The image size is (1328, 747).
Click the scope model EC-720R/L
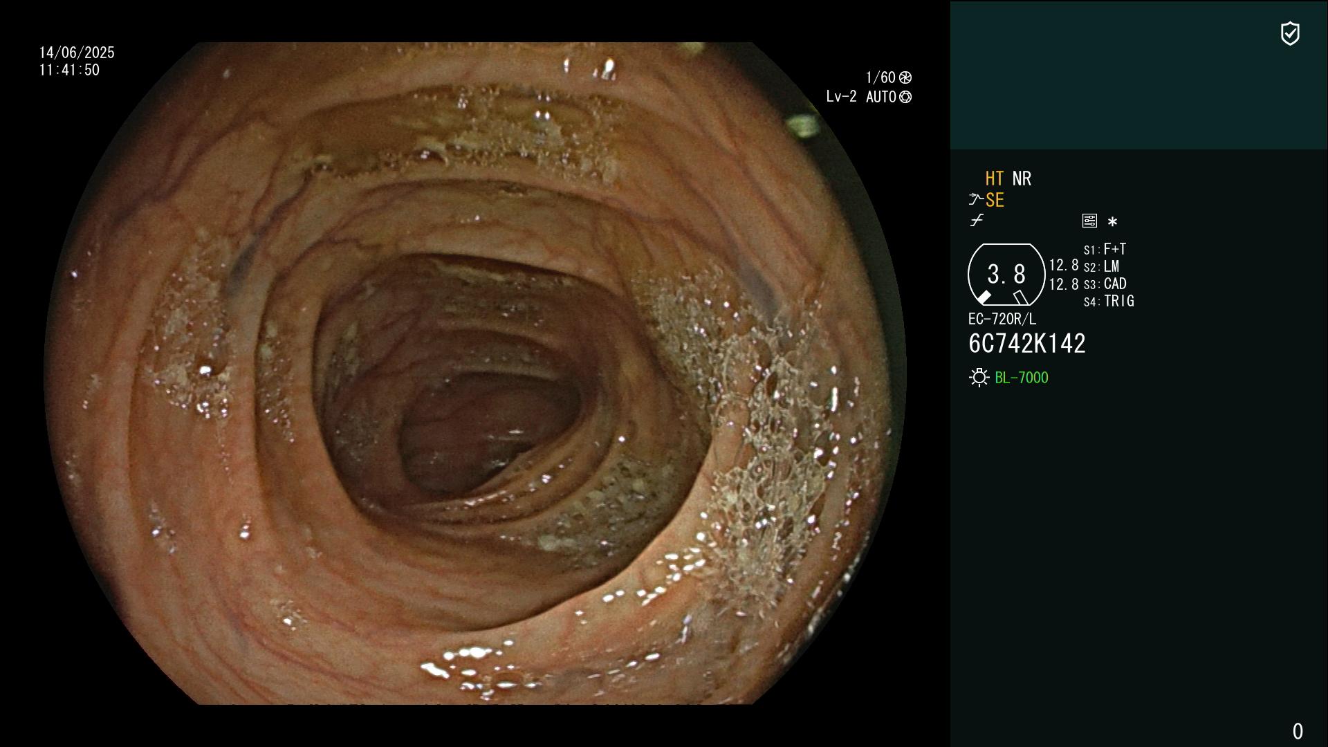(1002, 319)
